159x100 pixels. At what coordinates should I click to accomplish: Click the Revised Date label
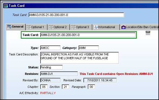pyautogui.click(x=72, y=80)
